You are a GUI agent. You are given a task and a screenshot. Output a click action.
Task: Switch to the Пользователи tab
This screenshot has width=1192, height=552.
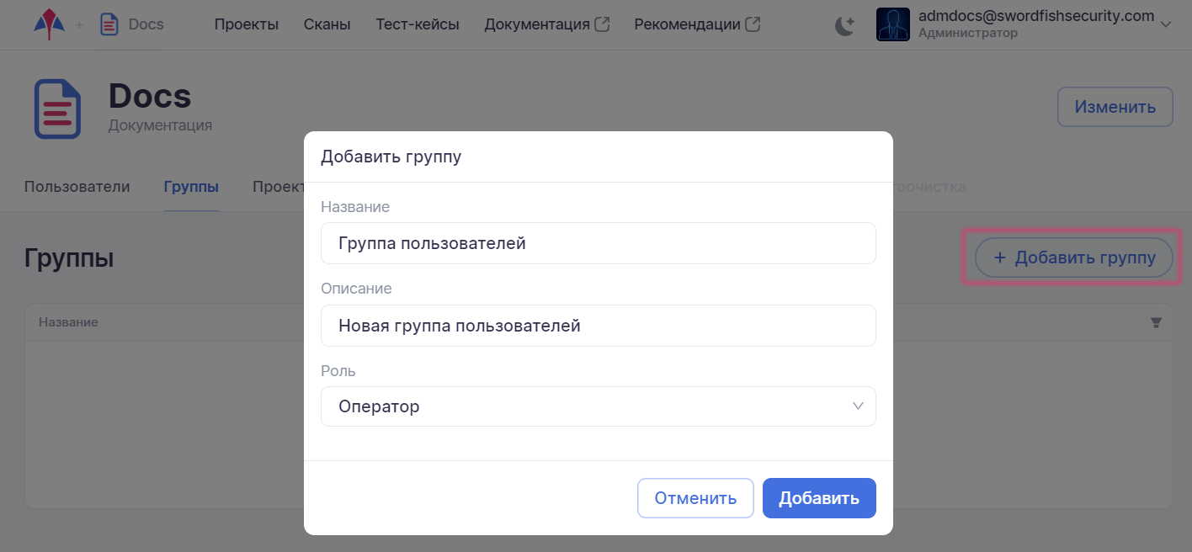77,187
